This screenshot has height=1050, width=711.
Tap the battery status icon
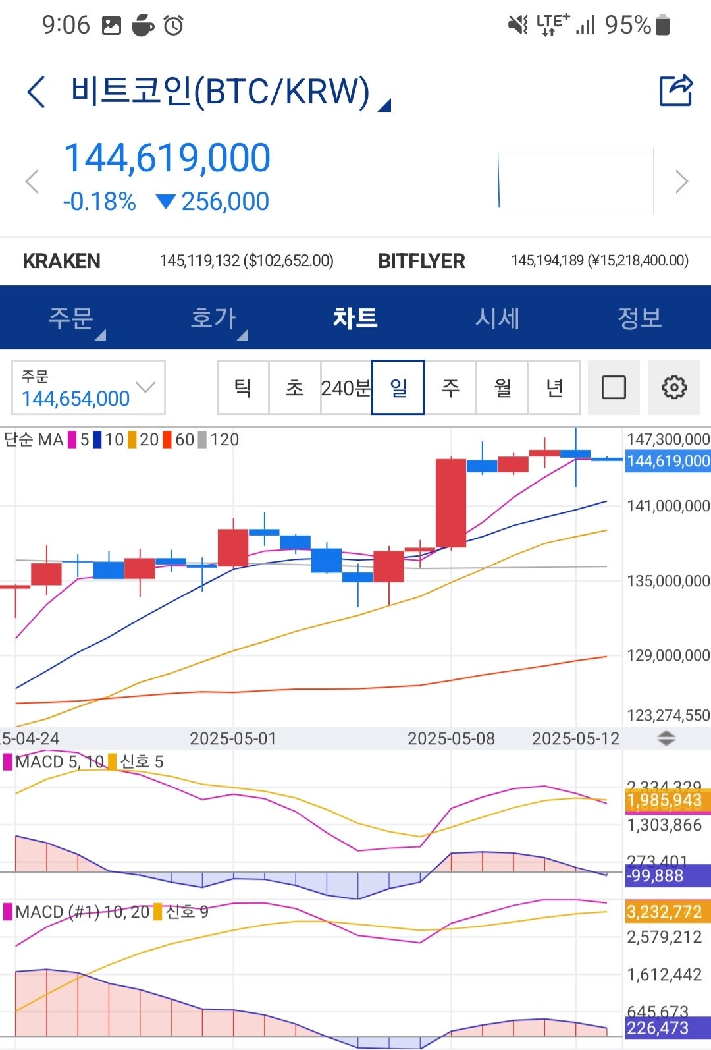[x=663, y=25]
